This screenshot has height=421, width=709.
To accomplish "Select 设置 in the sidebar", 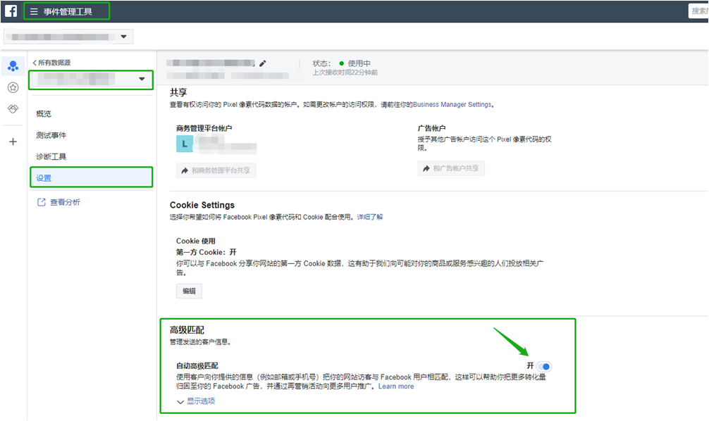I will pos(44,177).
